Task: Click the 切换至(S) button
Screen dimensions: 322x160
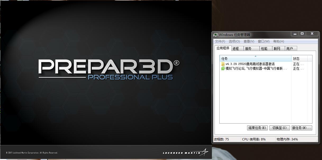Action: tap(280, 128)
